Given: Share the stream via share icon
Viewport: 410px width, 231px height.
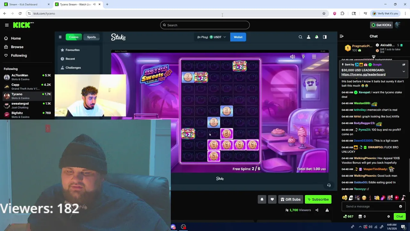Looking at the screenshot, I should pyautogui.click(x=317, y=210).
